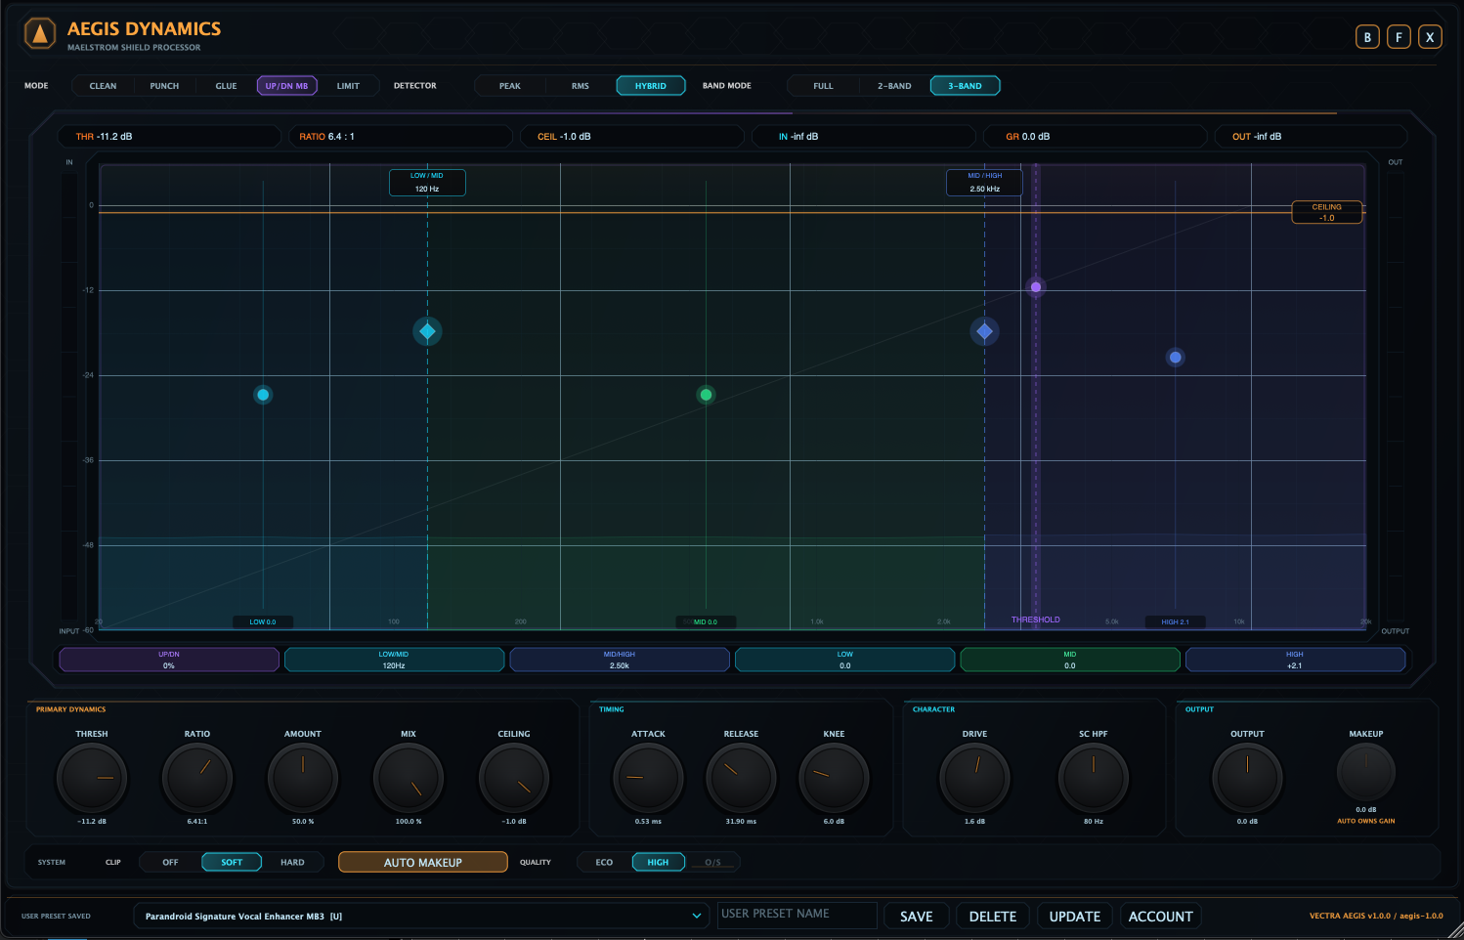This screenshot has height=940, width=1464.
Task: Click the LOW/MID 120Hz parameter box
Action: pyautogui.click(x=394, y=660)
